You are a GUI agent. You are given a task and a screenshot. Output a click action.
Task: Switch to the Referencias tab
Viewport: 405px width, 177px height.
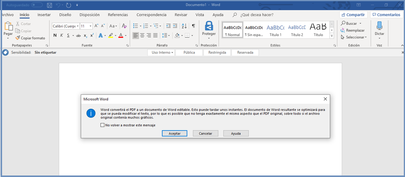pos(118,15)
